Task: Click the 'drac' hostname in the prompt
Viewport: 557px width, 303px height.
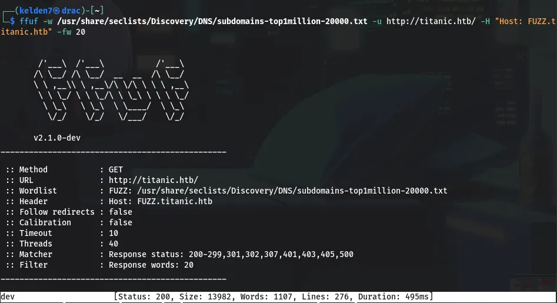Action: pyautogui.click(x=71, y=11)
